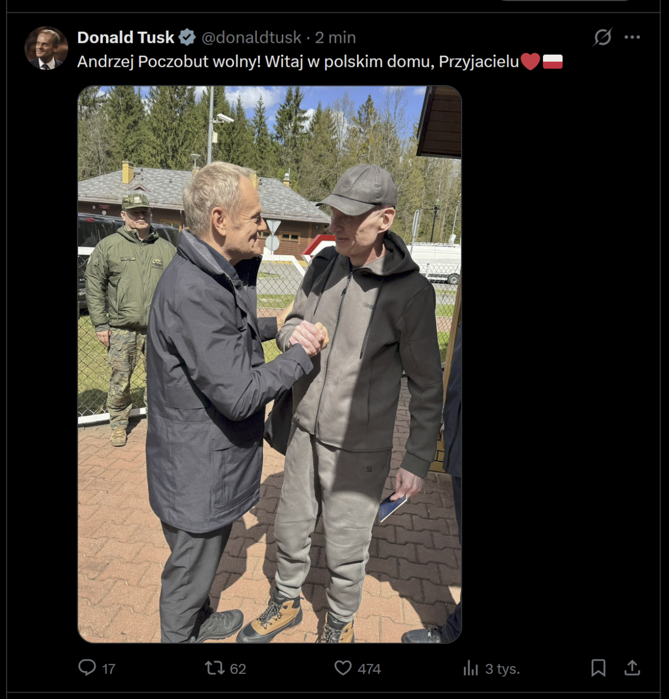The image size is (669, 699).
Task: Open the attached photo in full view
Action: pos(269,364)
